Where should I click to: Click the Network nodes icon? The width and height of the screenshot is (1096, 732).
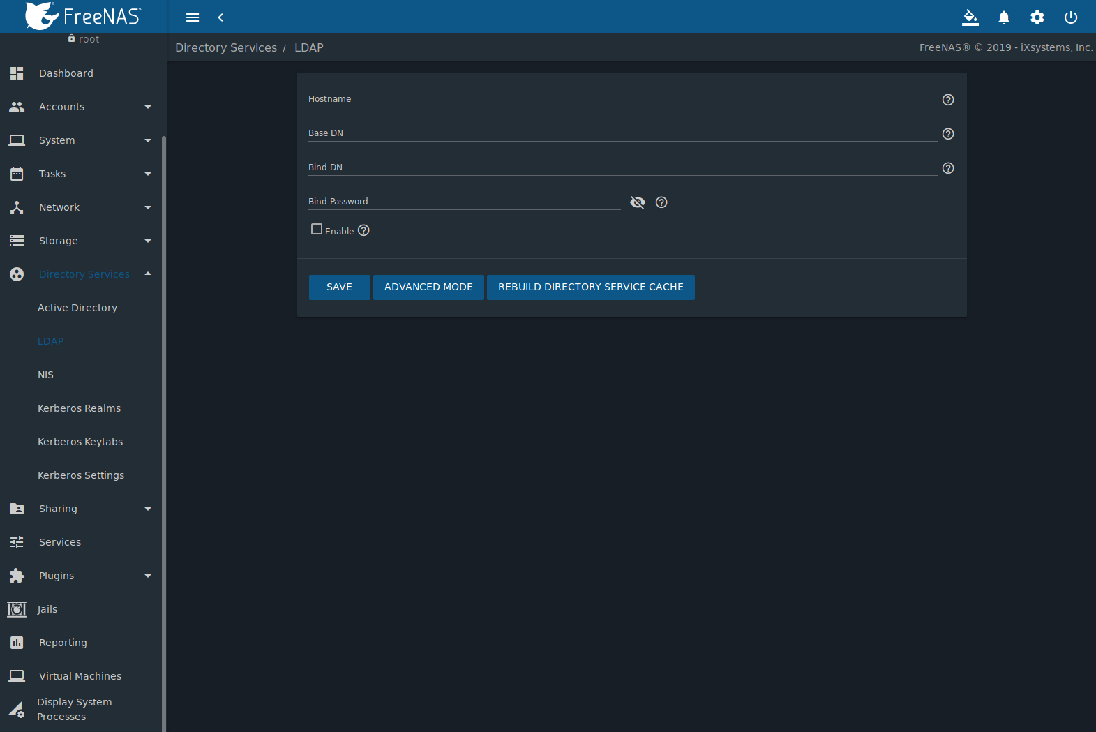pos(17,207)
